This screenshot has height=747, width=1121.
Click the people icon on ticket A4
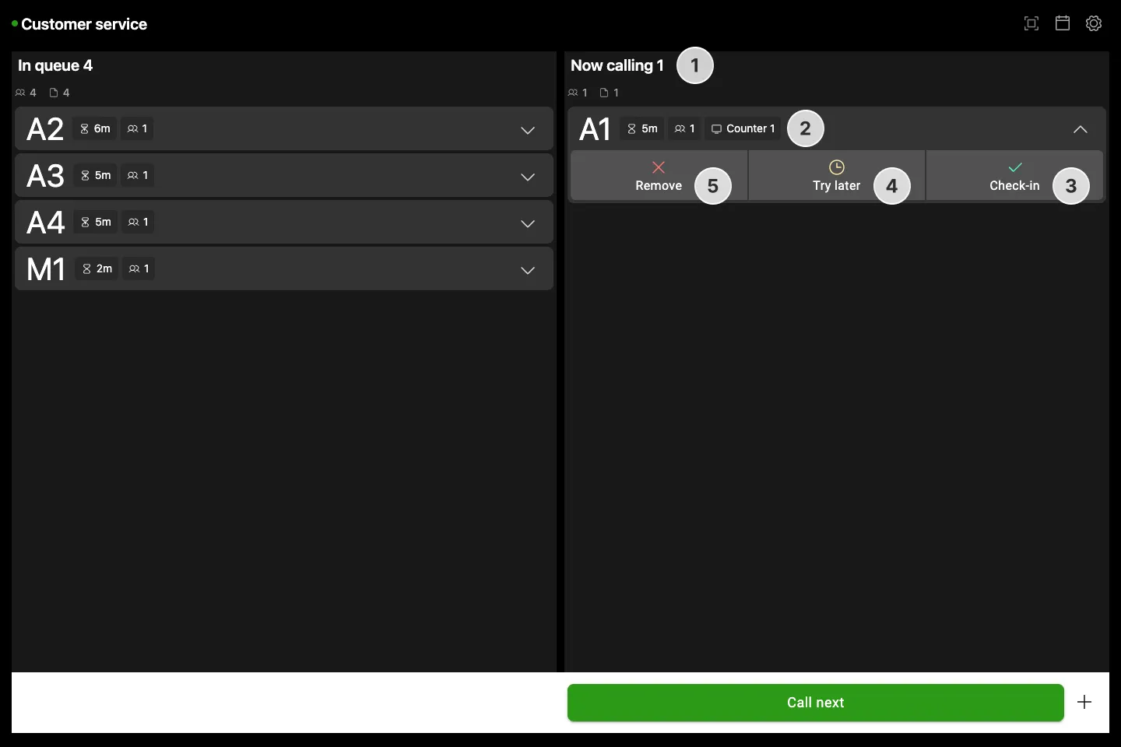[x=134, y=223]
